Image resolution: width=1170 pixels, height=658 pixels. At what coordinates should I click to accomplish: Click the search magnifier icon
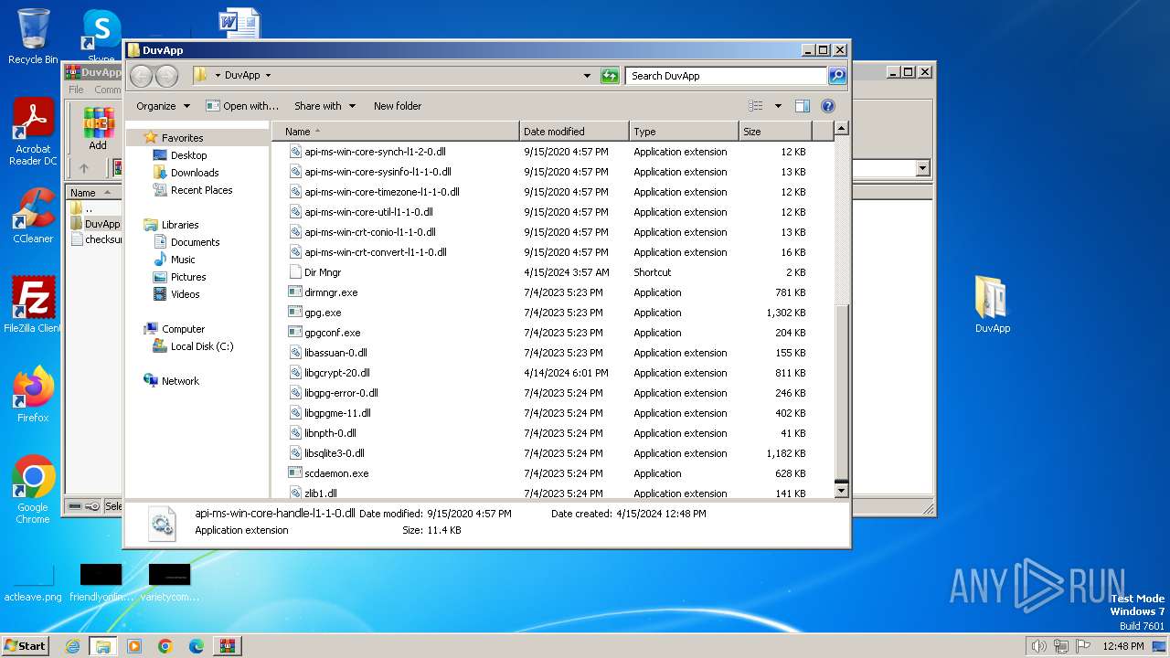coord(836,76)
